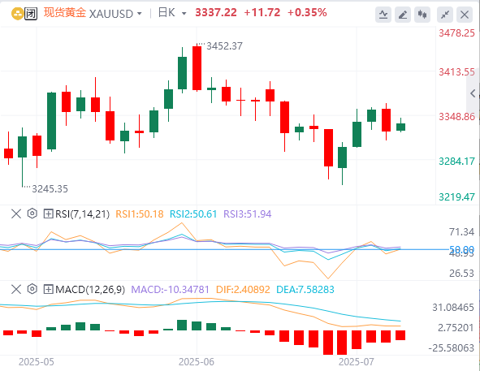Image resolution: width=480 pixels, height=371 pixels.
Task: Open RSI indicator settings hexagon icon
Action: pos(32,214)
